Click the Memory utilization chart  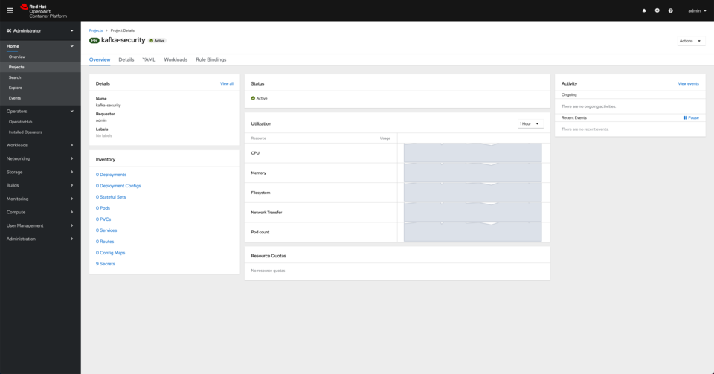point(473,173)
